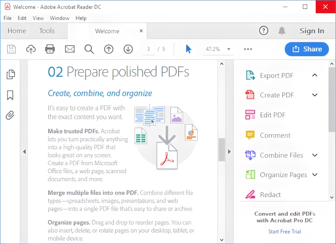Image resolution: width=336 pixels, height=244 pixels.
Task: Show the Bookmarks panel
Action: coord(11,95)
